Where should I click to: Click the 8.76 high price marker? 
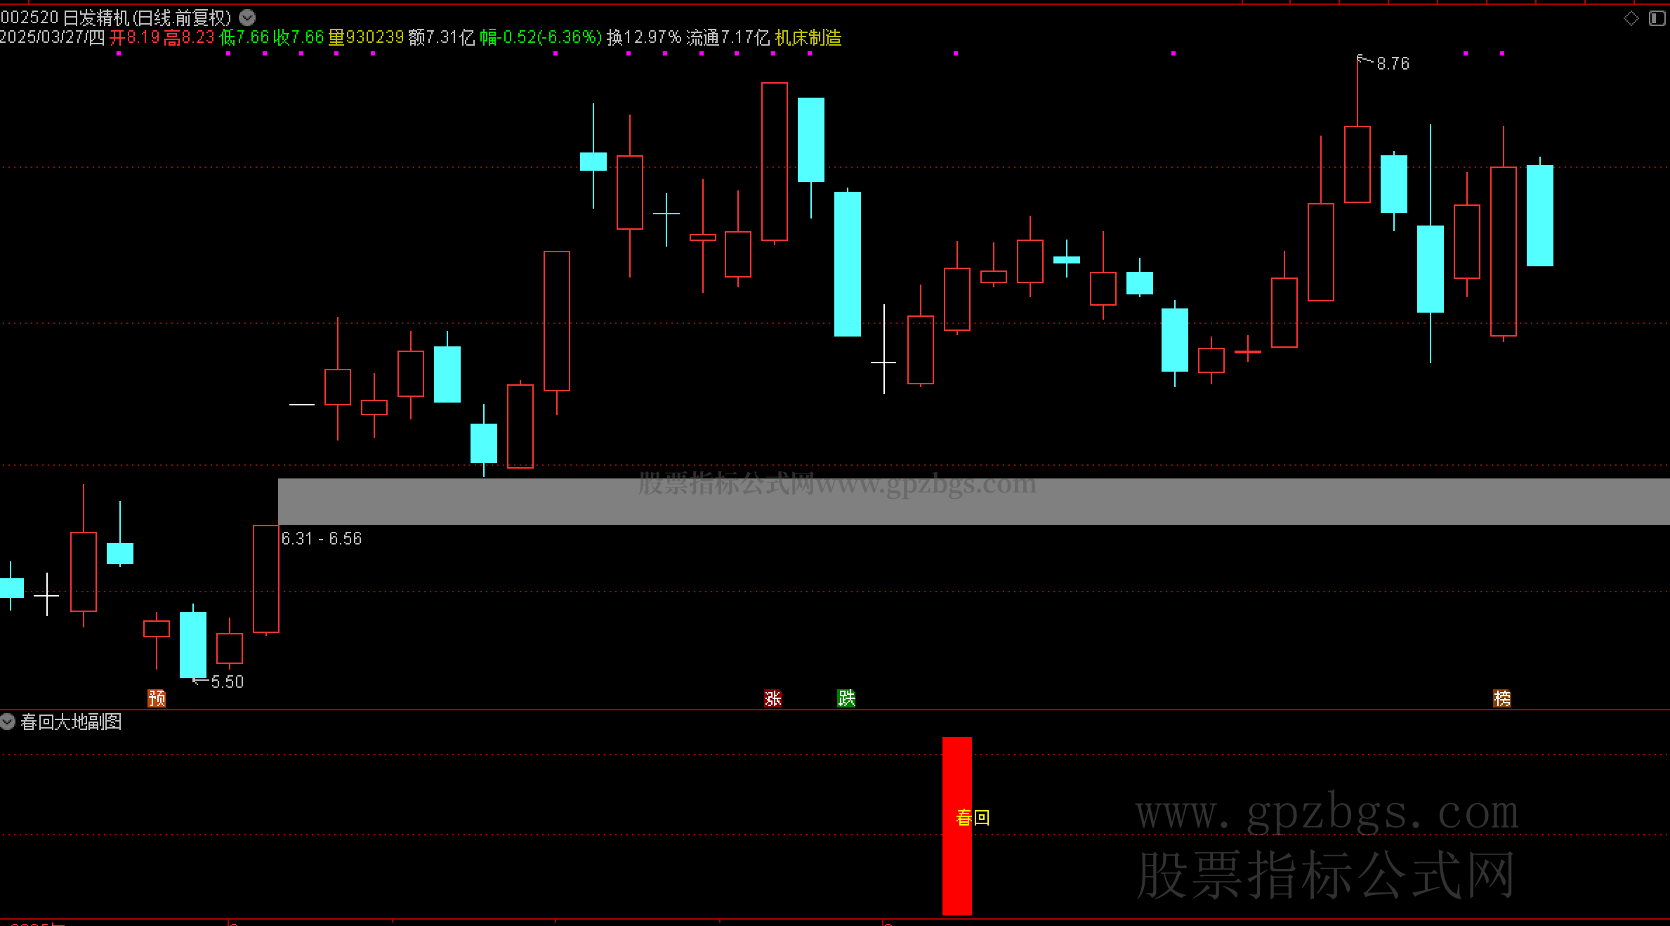tap(1392, 64)
